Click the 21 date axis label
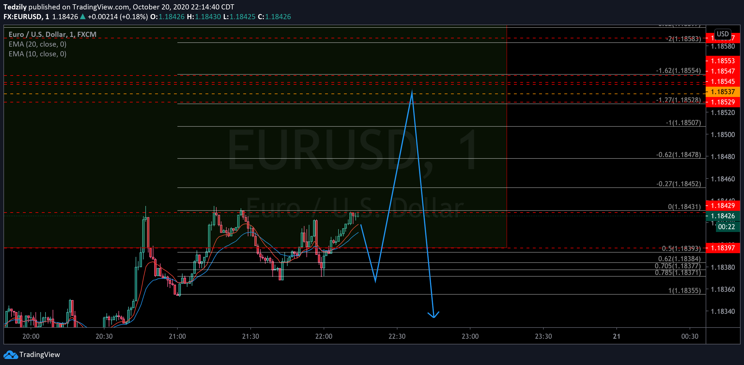The width and height of the screenshot is (744, 365). pos(617,336)
